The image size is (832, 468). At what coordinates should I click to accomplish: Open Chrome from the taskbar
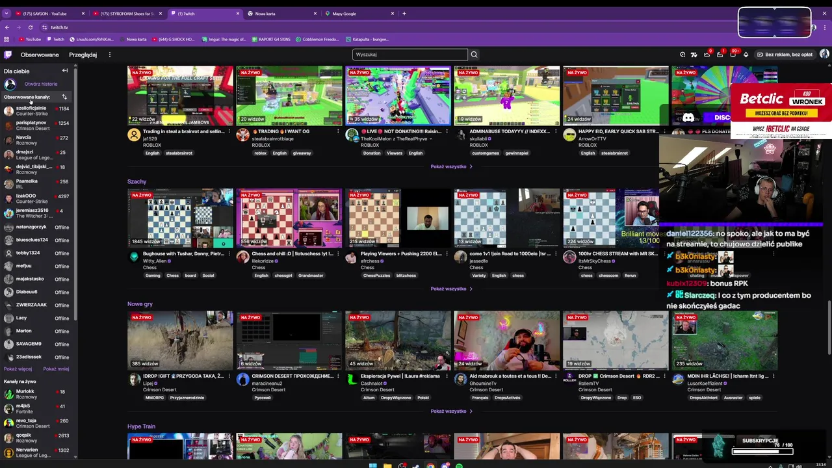pyautogui.click(x=430, y=465)
